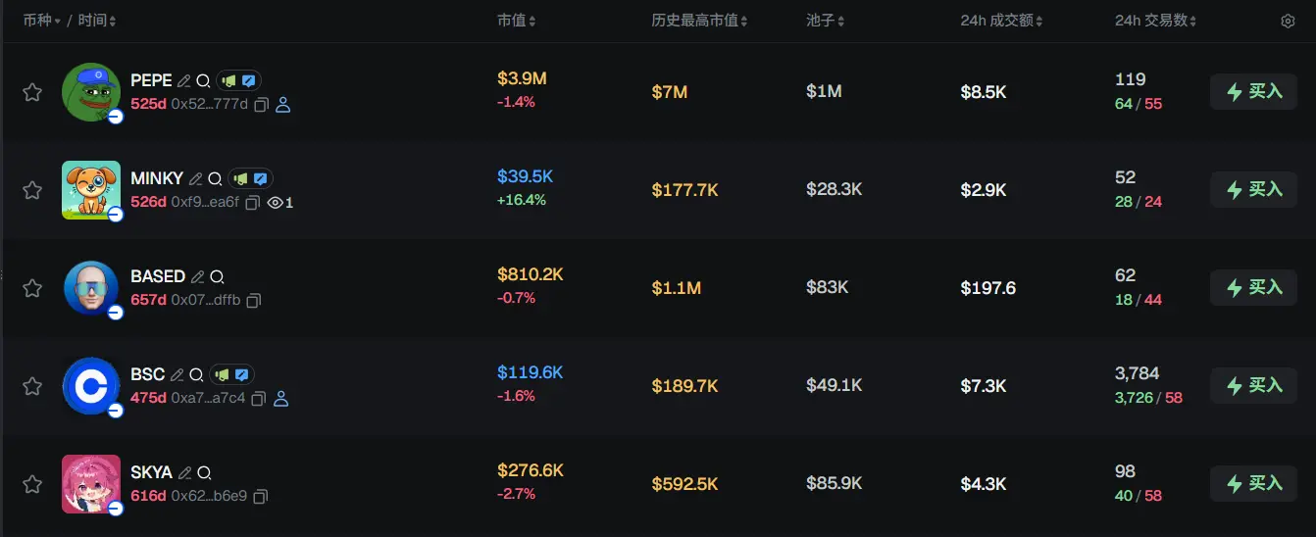Open table settings gear icon
Viewport: 1316px width, 537px height.
coord(1288,22)
